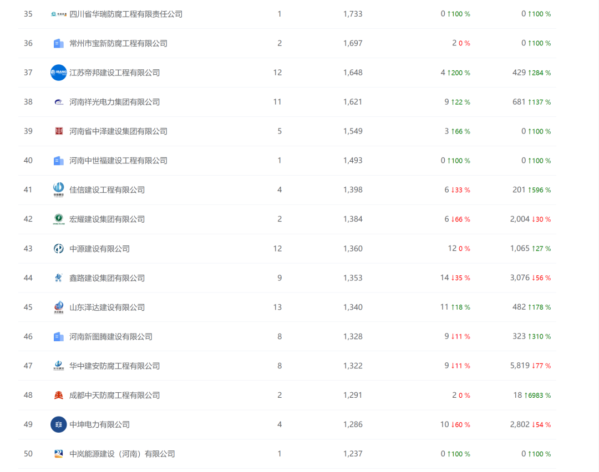Screen dimensions: 599x472
Task: Click the 佳信建设工程 logo icon
Action: point(58,189)
